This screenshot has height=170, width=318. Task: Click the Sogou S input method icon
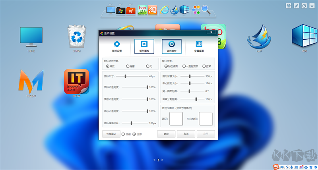pyautogui.click(x=276, y=167)
